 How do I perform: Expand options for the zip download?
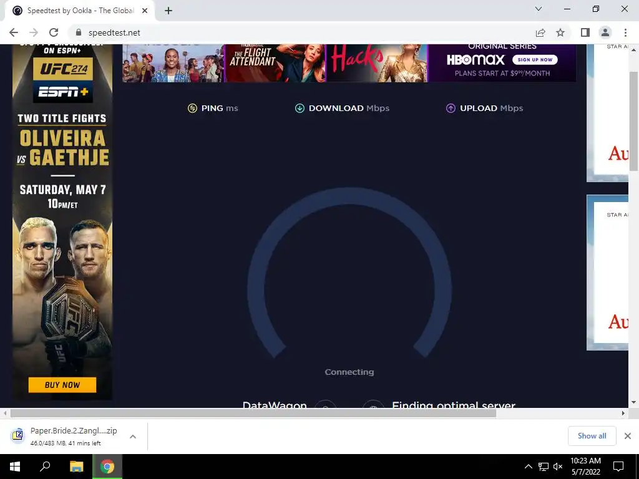(x=133, y=436)
